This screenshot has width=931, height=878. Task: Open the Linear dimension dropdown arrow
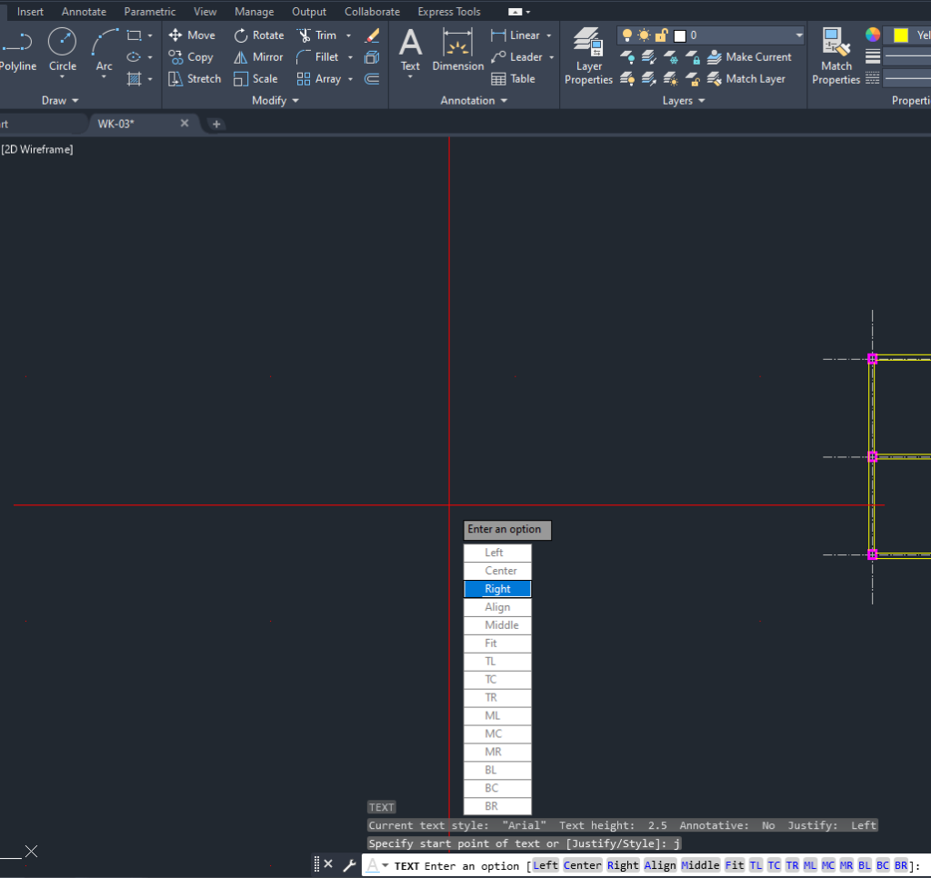pos(549,35)
